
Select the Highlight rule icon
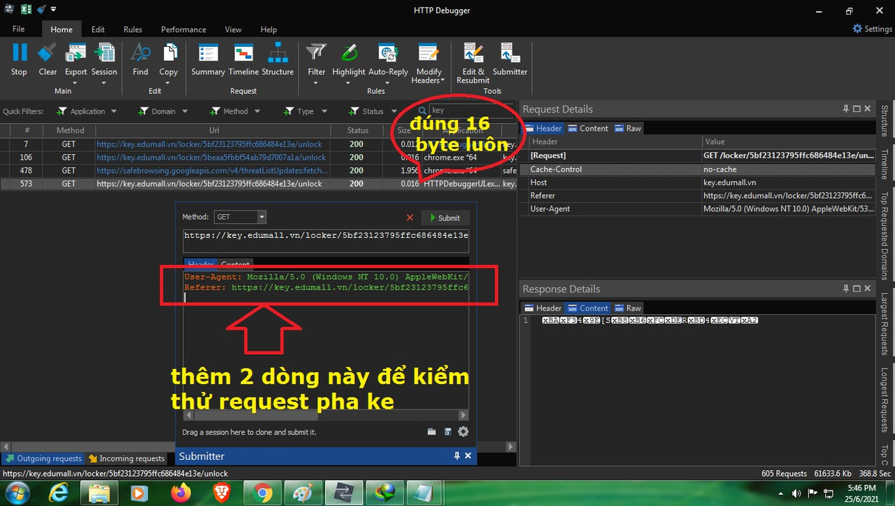pos(348,52)
